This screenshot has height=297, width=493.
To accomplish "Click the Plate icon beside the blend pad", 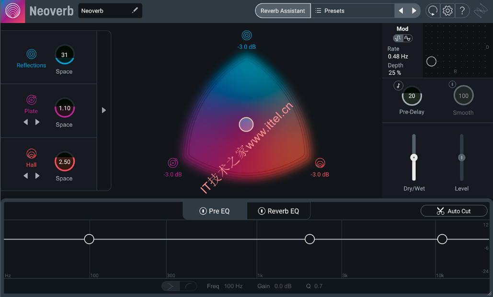I will point(172,163).
